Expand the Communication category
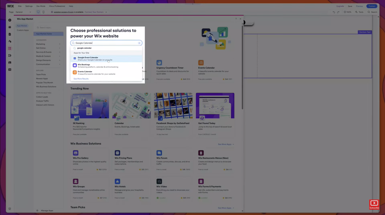385x215 pixels. click(x=48, y=64)
